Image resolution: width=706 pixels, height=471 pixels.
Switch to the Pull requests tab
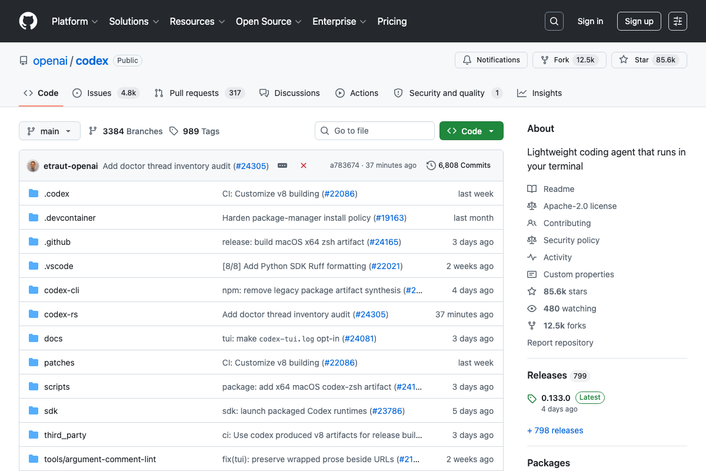(199, 93)
